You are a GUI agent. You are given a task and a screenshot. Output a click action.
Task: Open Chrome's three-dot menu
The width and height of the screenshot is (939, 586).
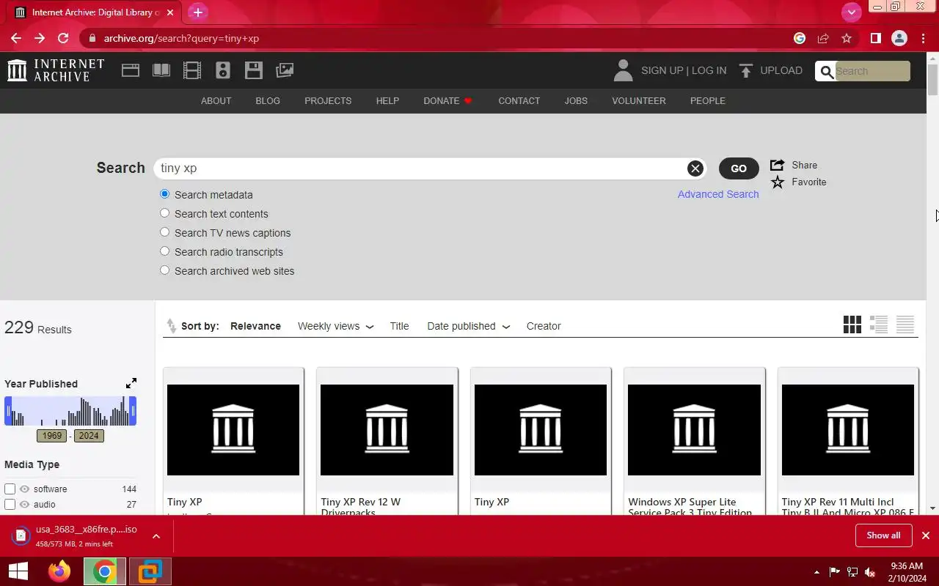923,38
